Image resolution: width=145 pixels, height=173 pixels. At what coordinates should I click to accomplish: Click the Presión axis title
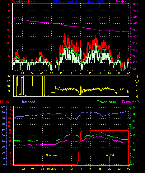[121, 2]
